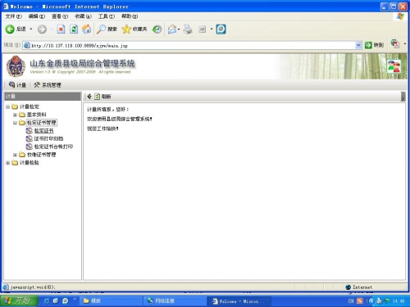The image size is (410, 307).
Task: Click the 刷新 refresh button in content panel
Action: click(102, 97)
